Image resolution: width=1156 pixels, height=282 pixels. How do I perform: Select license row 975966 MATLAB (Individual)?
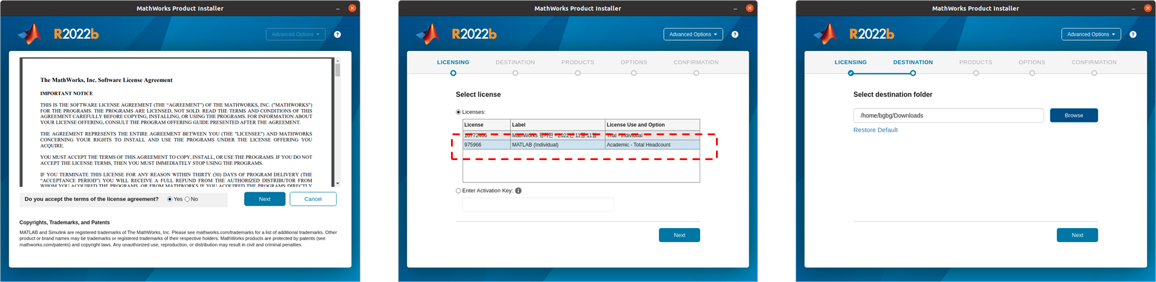[581, 145]
